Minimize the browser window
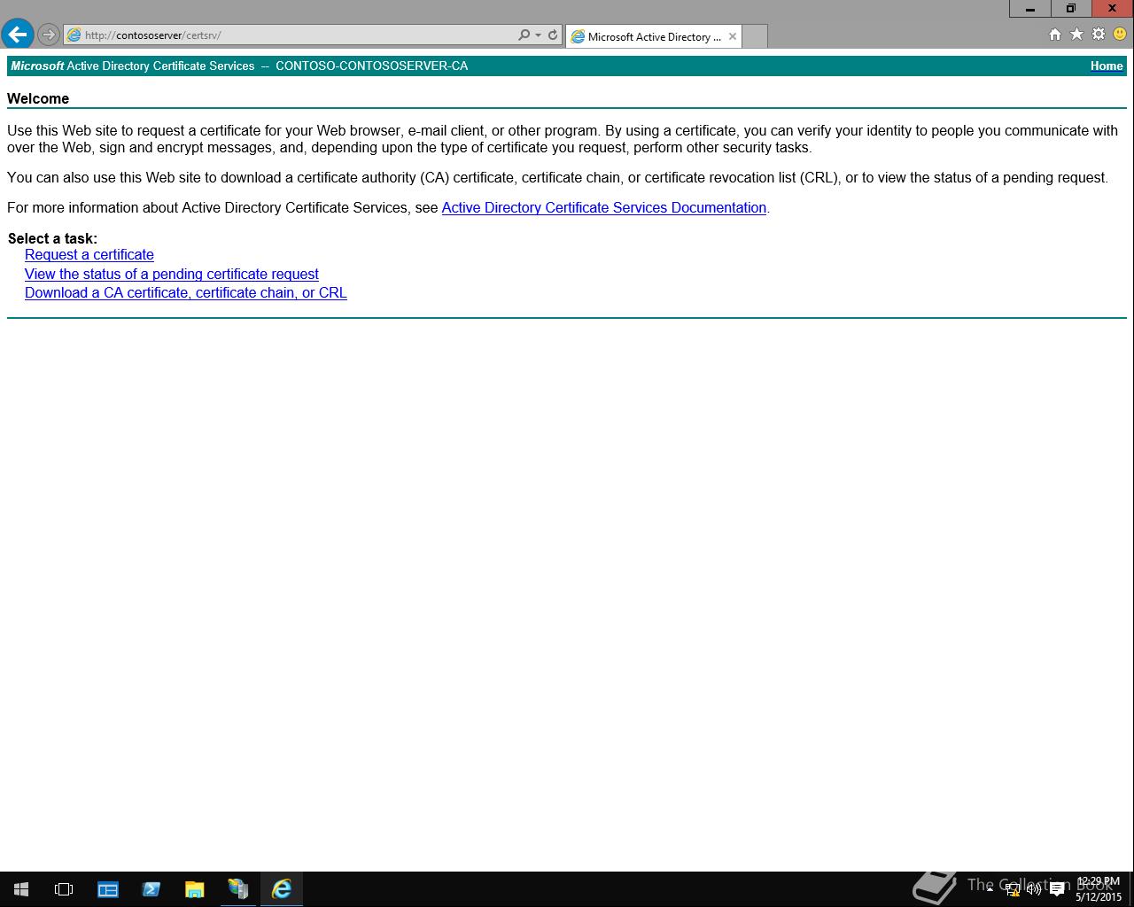1134x907 pixels. tap(1030, 8)
